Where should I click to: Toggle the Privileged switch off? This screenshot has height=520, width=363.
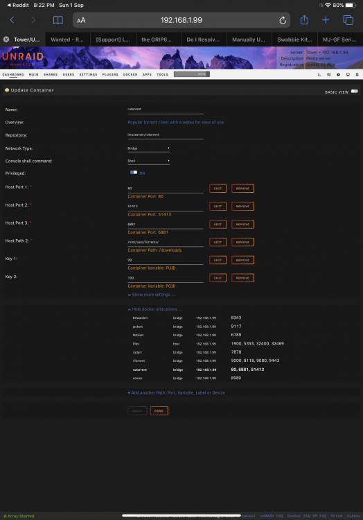pos(134,173)
